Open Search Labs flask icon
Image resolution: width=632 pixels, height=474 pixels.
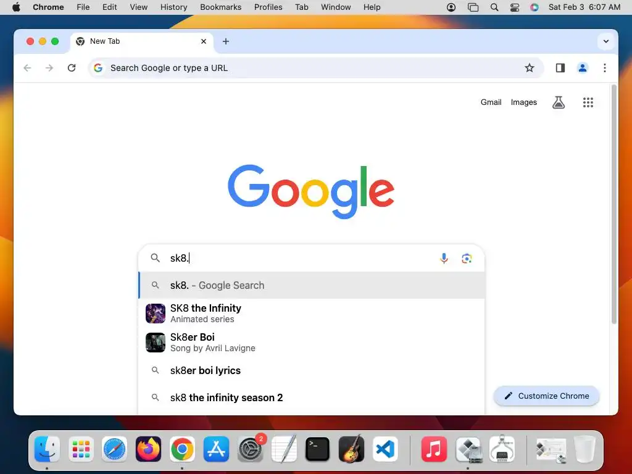pyautogui.click(x=558, y=102)
